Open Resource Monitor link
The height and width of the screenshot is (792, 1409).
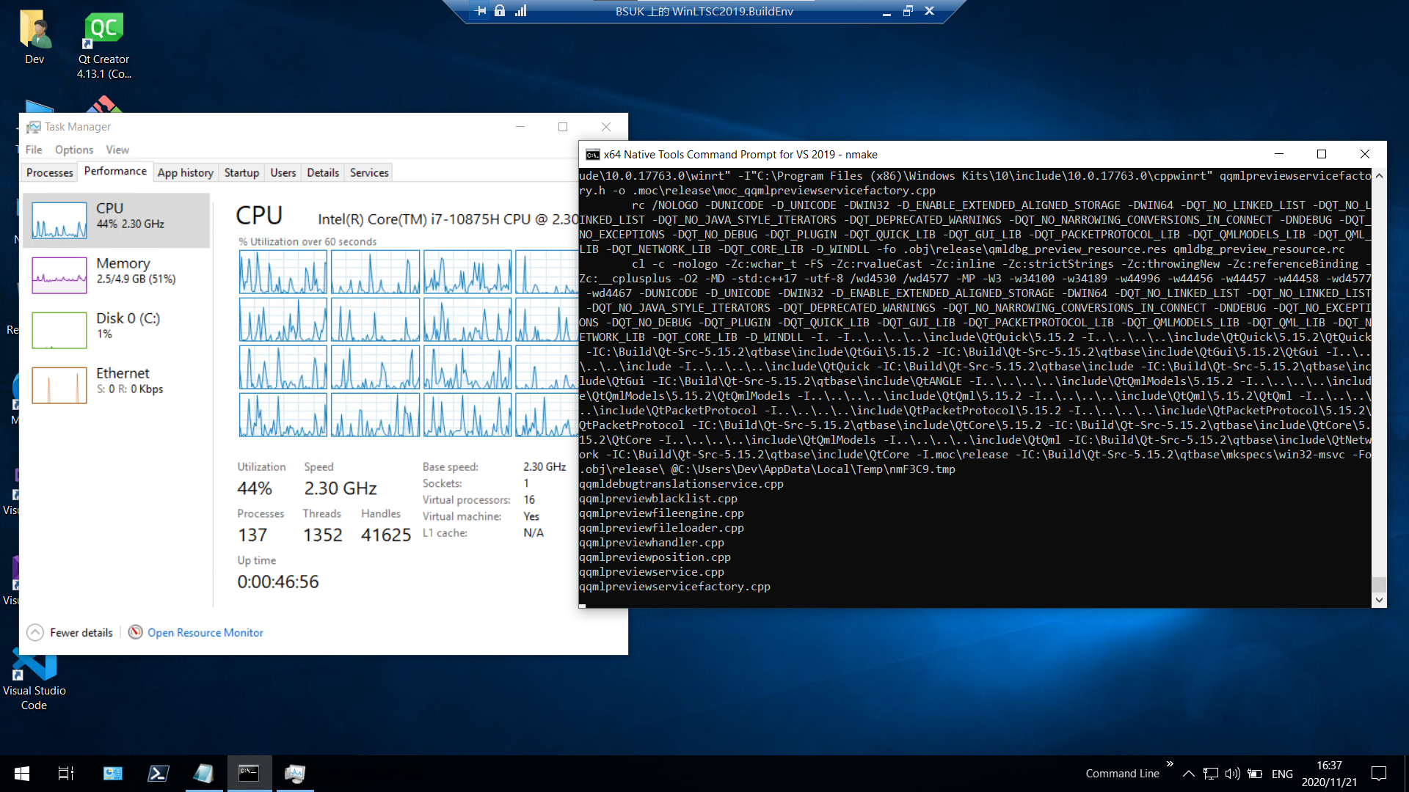(x=205, y=632)
